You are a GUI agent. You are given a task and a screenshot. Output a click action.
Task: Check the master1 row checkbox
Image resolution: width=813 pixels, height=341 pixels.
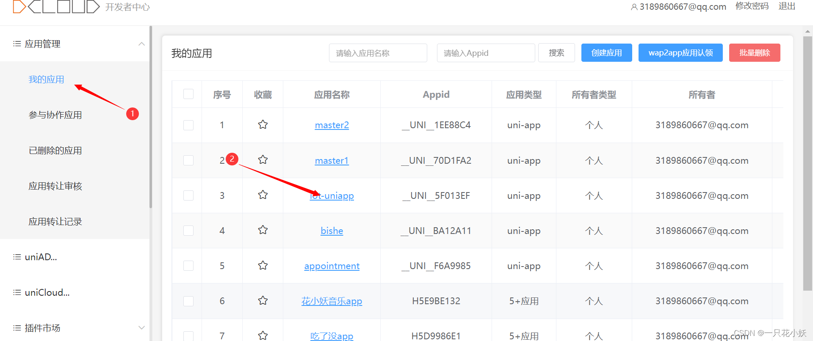tap(188, 160)
